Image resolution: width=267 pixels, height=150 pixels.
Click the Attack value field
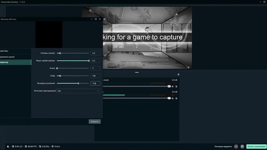click(x=96, y=68)
